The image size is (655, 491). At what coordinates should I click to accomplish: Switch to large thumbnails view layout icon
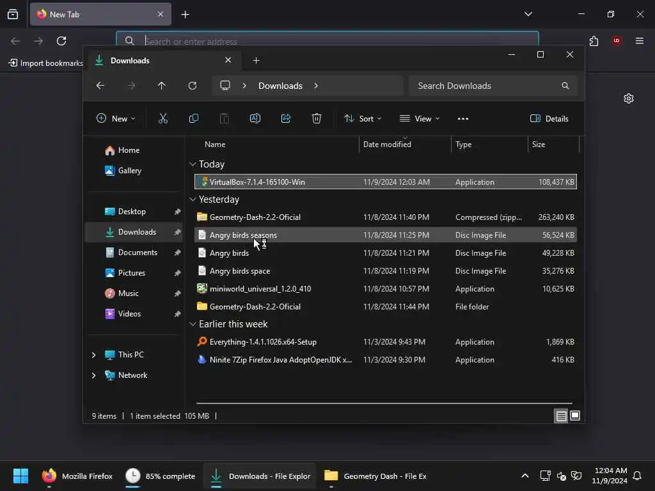click(x=575, y=416)
